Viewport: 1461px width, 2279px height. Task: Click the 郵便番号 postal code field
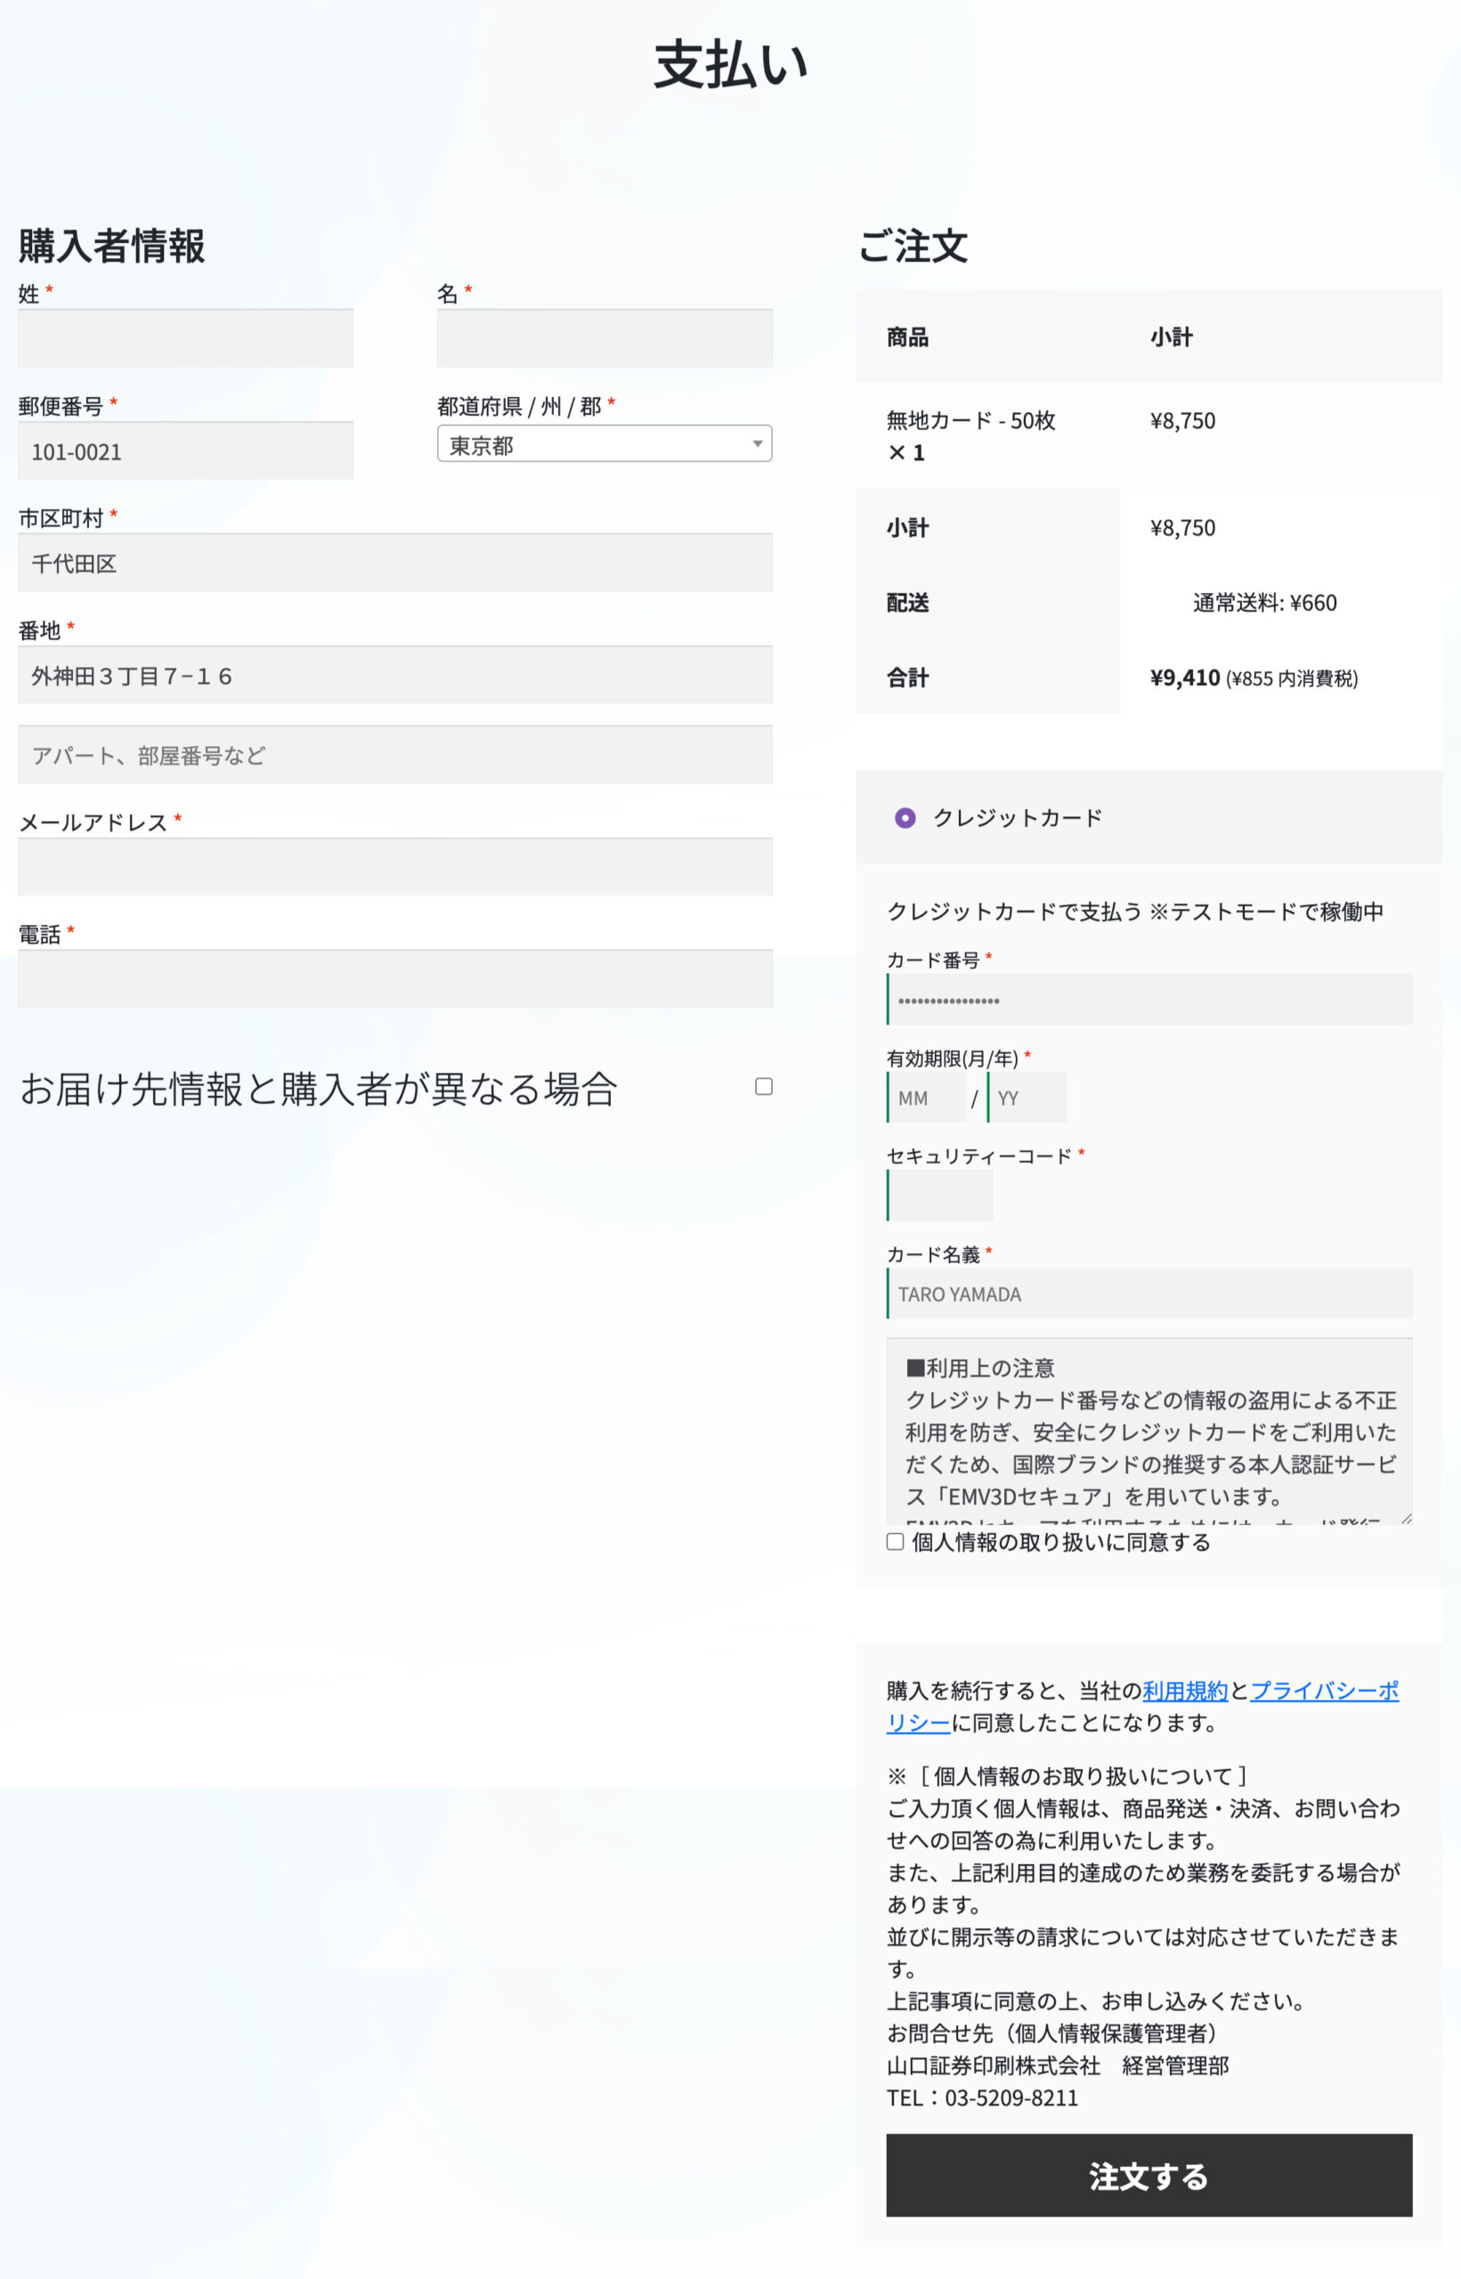[x=185, y=450]
